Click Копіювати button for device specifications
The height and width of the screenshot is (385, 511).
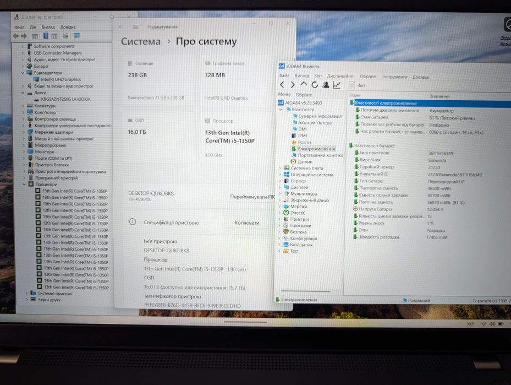coord(247,223)
